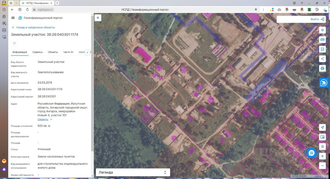Open a new browser tab
The height and width of the screenshot is (179, 330).
(x=57, y=3)
